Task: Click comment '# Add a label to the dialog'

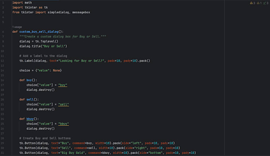Action: coord(43,56)
